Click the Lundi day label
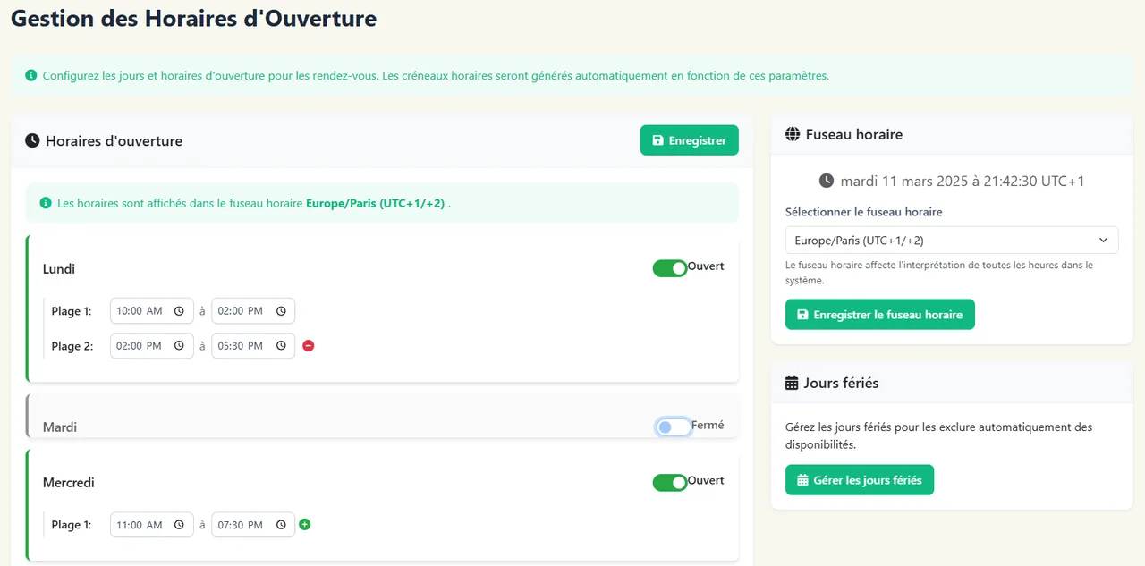Image resolution: width=1145 pixels, height=566 pixels. coord(59,269)
